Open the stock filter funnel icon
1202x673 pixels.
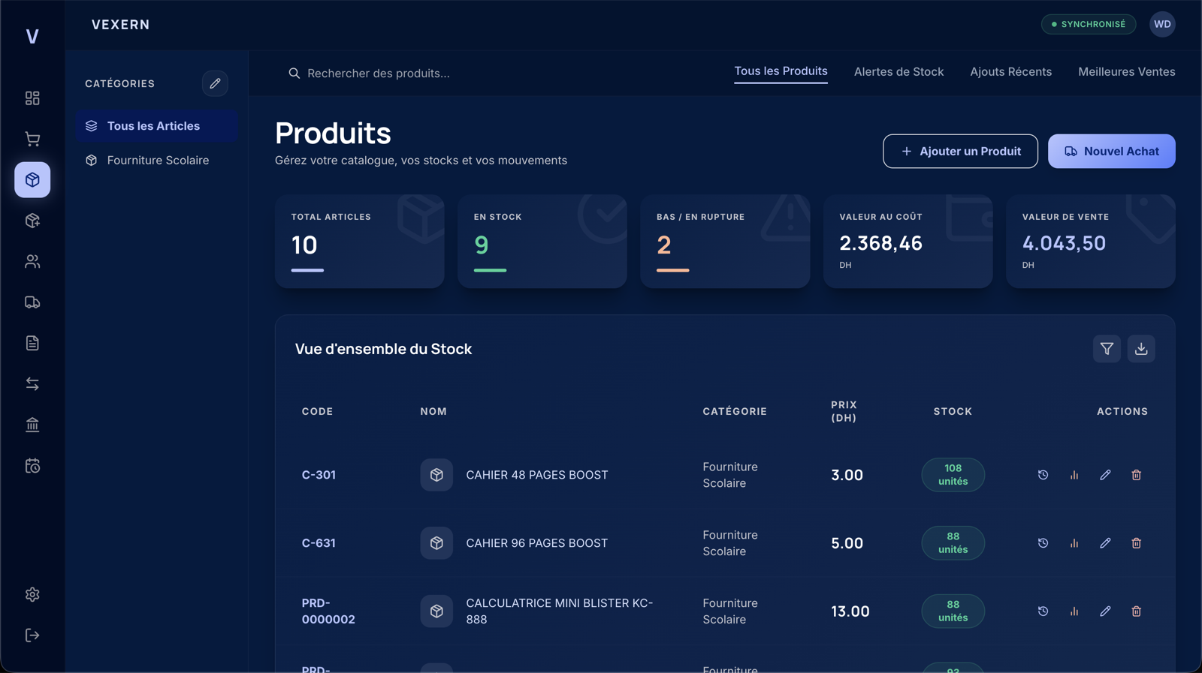(x=1107, y=349)
